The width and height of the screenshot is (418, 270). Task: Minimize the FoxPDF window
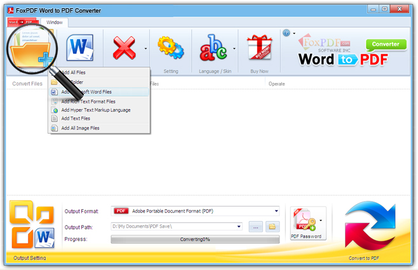374,10
